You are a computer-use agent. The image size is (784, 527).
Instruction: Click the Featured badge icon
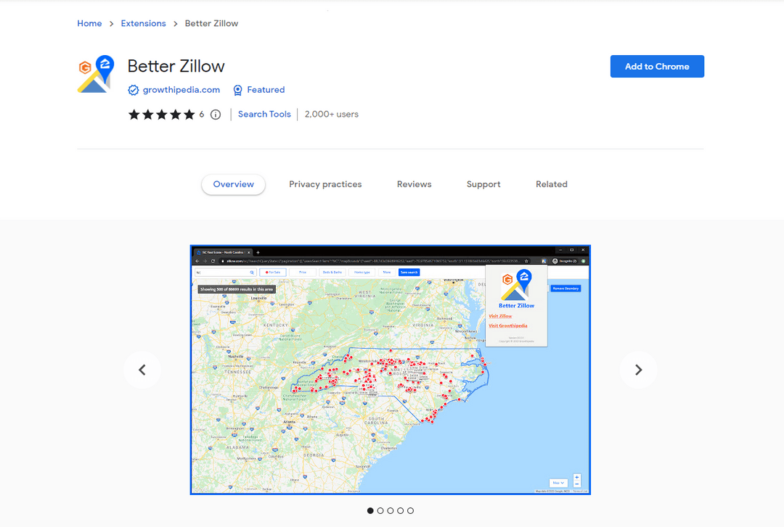click(237, 90)
